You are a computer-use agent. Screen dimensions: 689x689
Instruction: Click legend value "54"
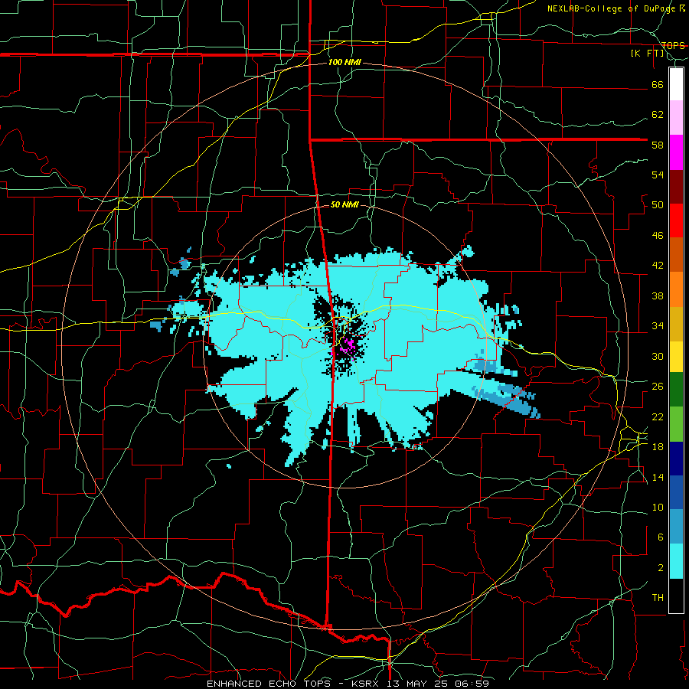(658, 175)
